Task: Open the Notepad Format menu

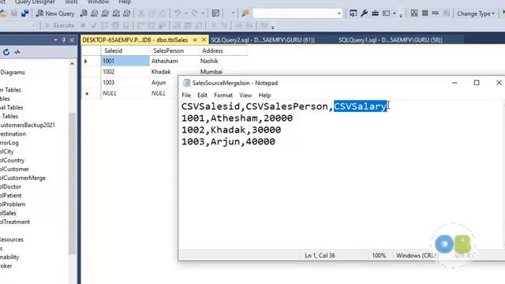Action: click(x=223, y=95)
